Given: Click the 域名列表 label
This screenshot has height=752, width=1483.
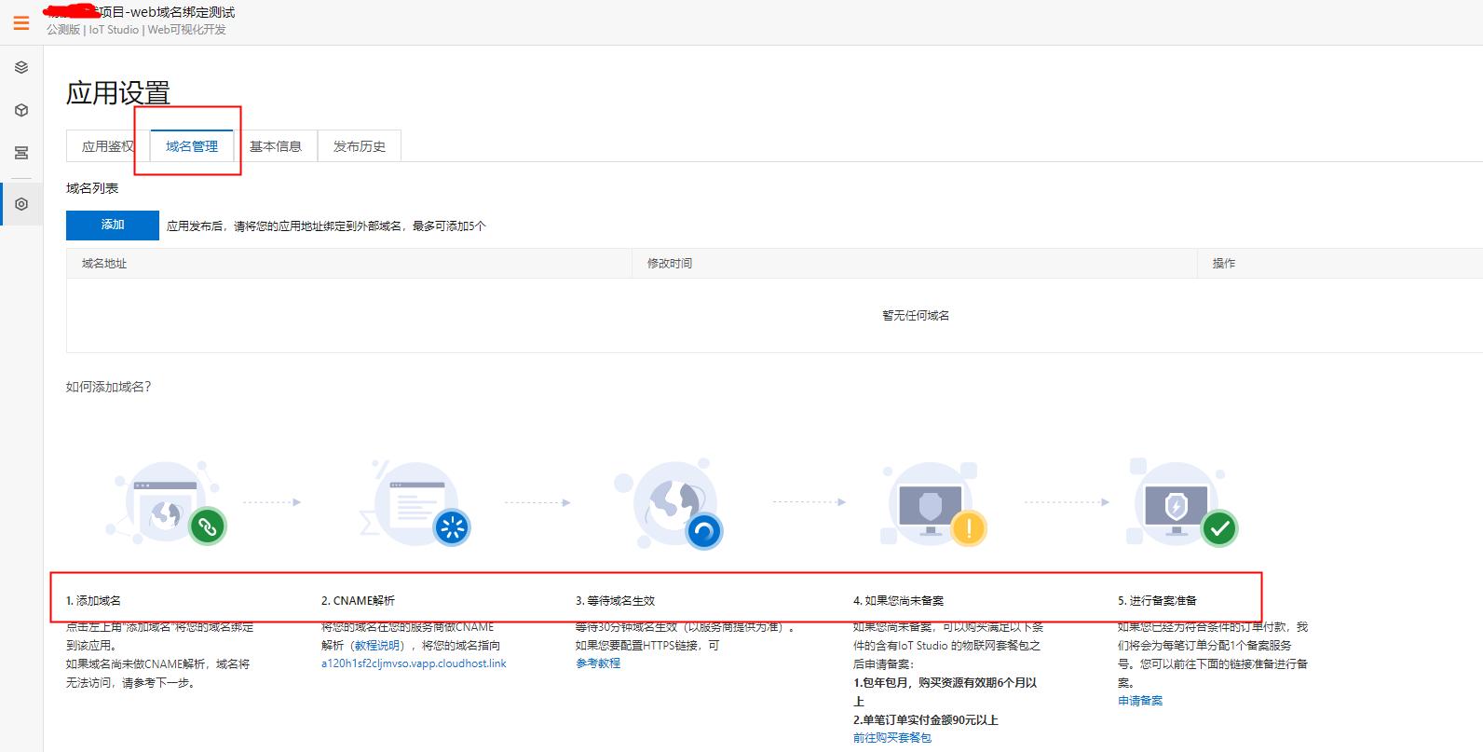Looking at the screenshot, I should (92, 188).
